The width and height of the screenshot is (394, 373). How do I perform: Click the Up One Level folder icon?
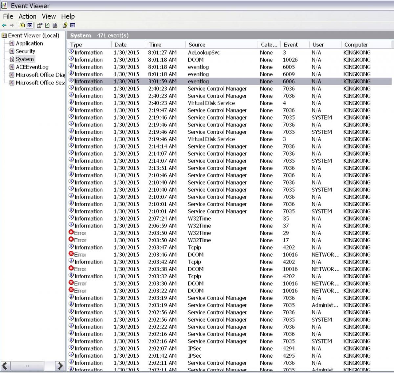[22, 25]
